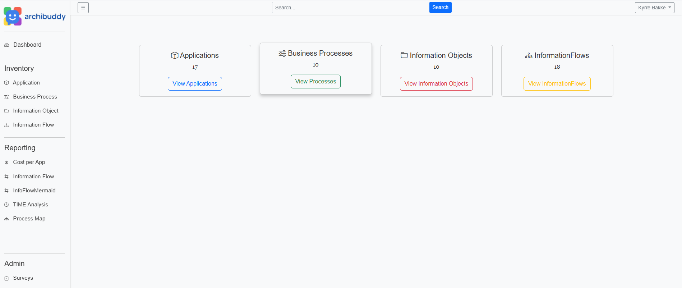Click the sliders icon on Business Processes card
This screenshot has width=682, height=288.
click(x=282, y=53)
